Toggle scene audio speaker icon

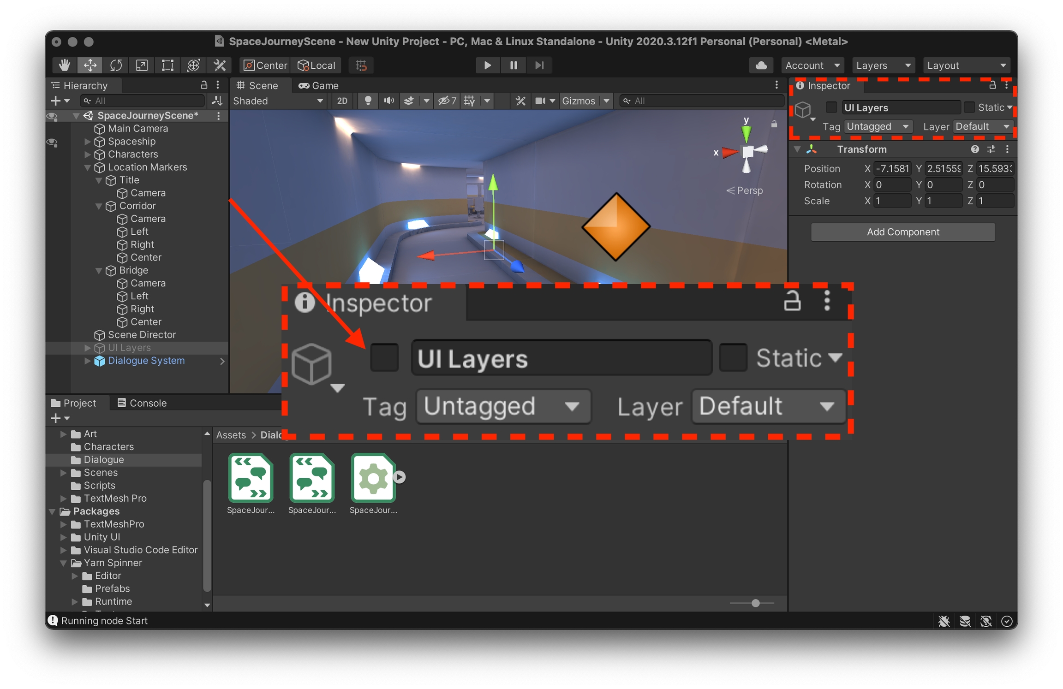click(389, 101)
